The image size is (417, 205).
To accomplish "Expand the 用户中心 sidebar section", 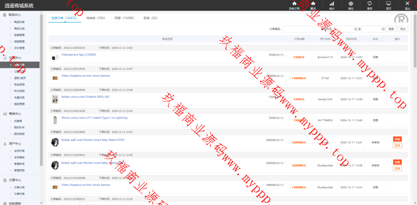I will pos(15,144).
